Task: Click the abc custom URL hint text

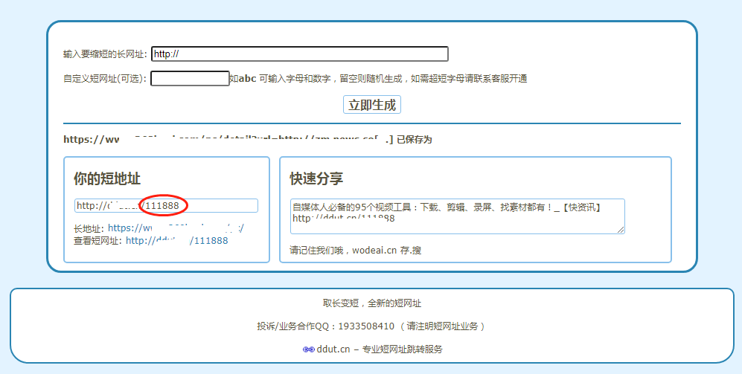Action: click(x=378, y=79)
